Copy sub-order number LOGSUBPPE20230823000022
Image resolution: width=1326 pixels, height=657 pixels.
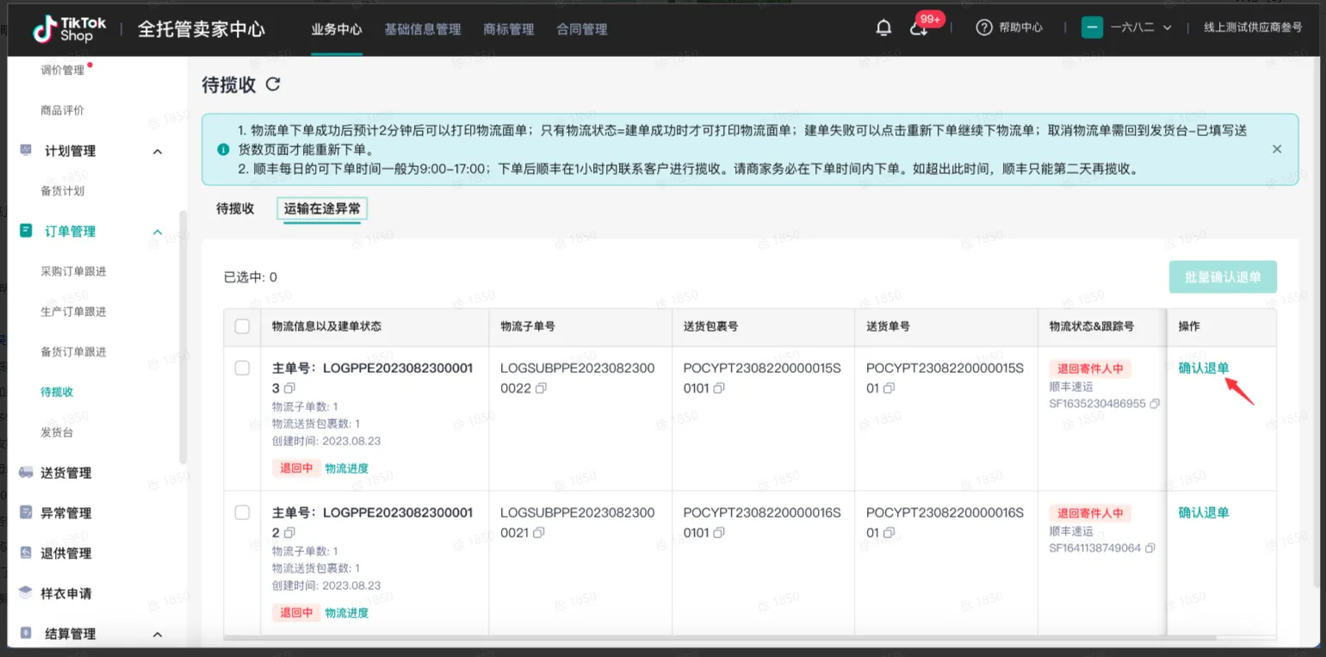click(x=541, y=388)
